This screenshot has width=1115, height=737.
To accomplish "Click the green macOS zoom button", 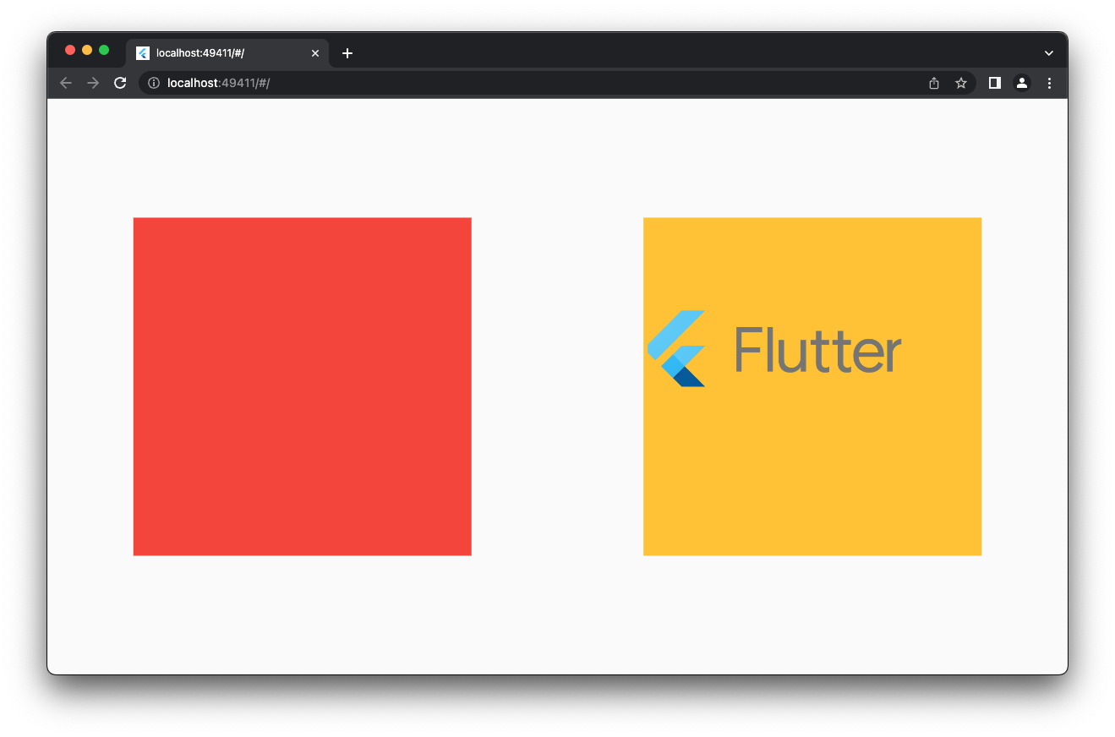I will click(103, 50).
